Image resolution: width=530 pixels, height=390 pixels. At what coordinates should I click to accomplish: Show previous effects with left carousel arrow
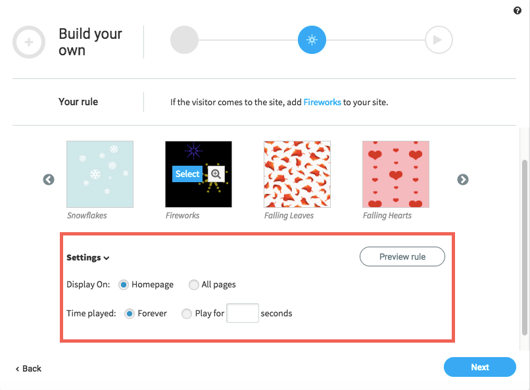pyautogui.click(x=49, y=180)
